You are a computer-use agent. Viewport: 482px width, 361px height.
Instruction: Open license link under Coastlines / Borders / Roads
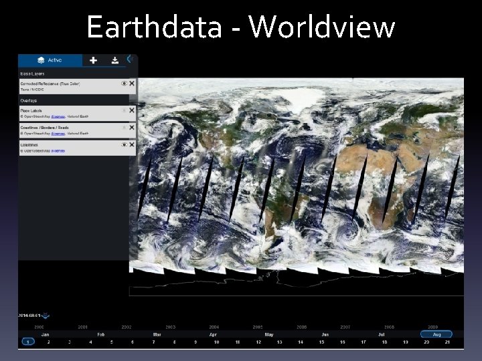coord(58,134)
